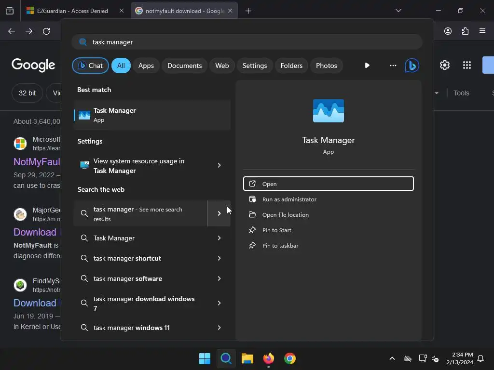
Task: Open Windows Start menu
Action: click(x=205, y=358)
